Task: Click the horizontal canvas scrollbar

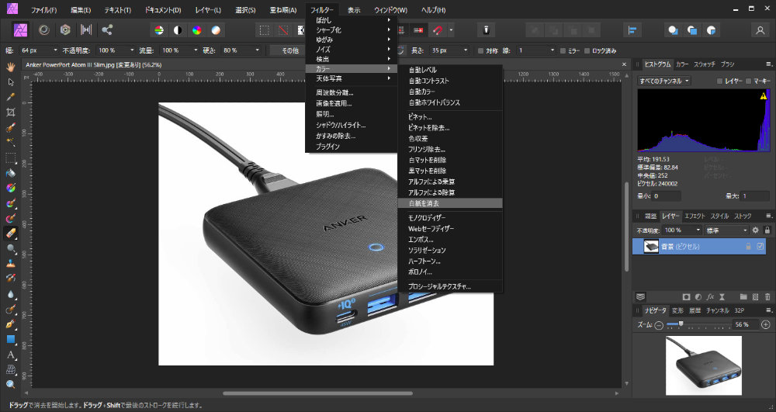Action: point(317,393)
